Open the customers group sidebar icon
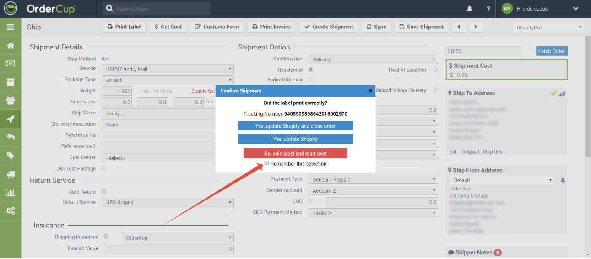 click(10, 100)
